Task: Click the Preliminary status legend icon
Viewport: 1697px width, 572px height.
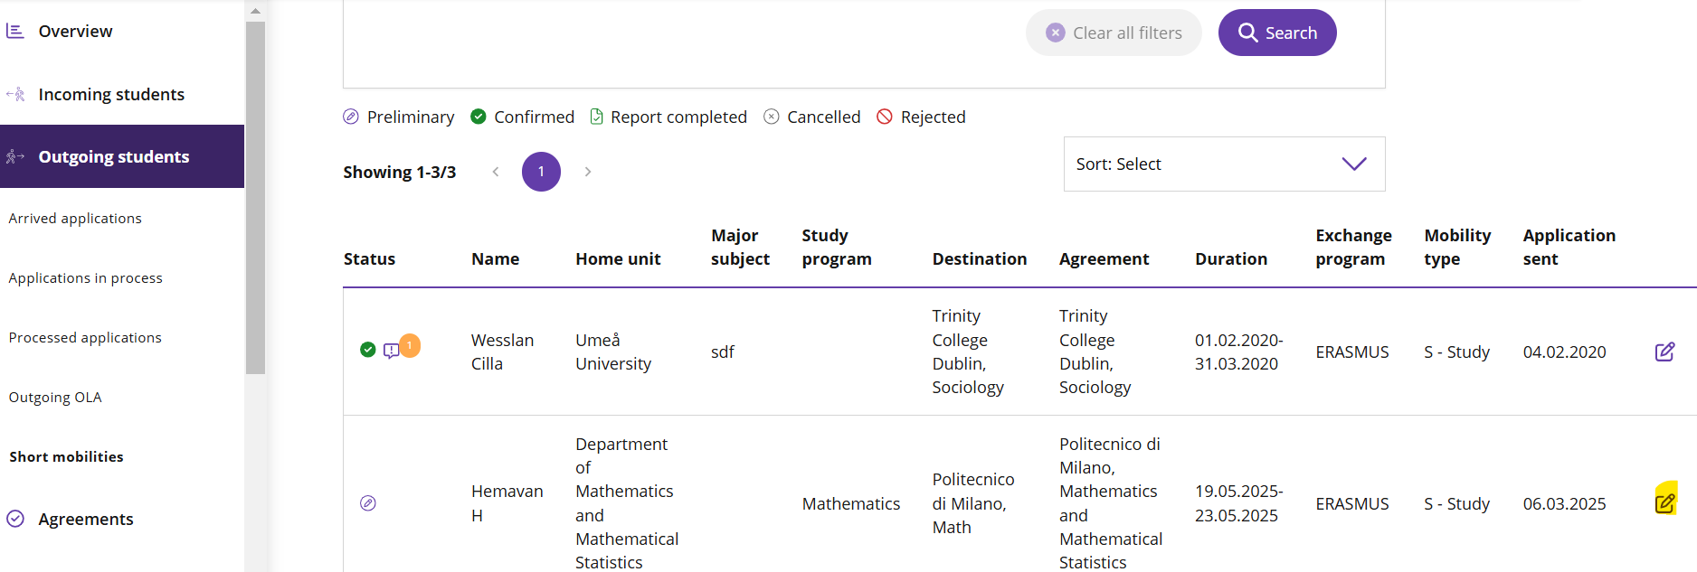Action: [351, 117]
